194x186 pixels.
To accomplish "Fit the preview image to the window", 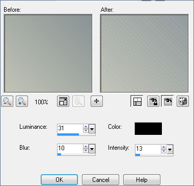I will click(63, 101).
